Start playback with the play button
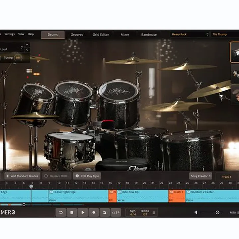239x239 pixels. pos(83,212)
